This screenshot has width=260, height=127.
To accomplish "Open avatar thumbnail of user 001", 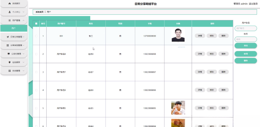I will (x=178, y=35).
